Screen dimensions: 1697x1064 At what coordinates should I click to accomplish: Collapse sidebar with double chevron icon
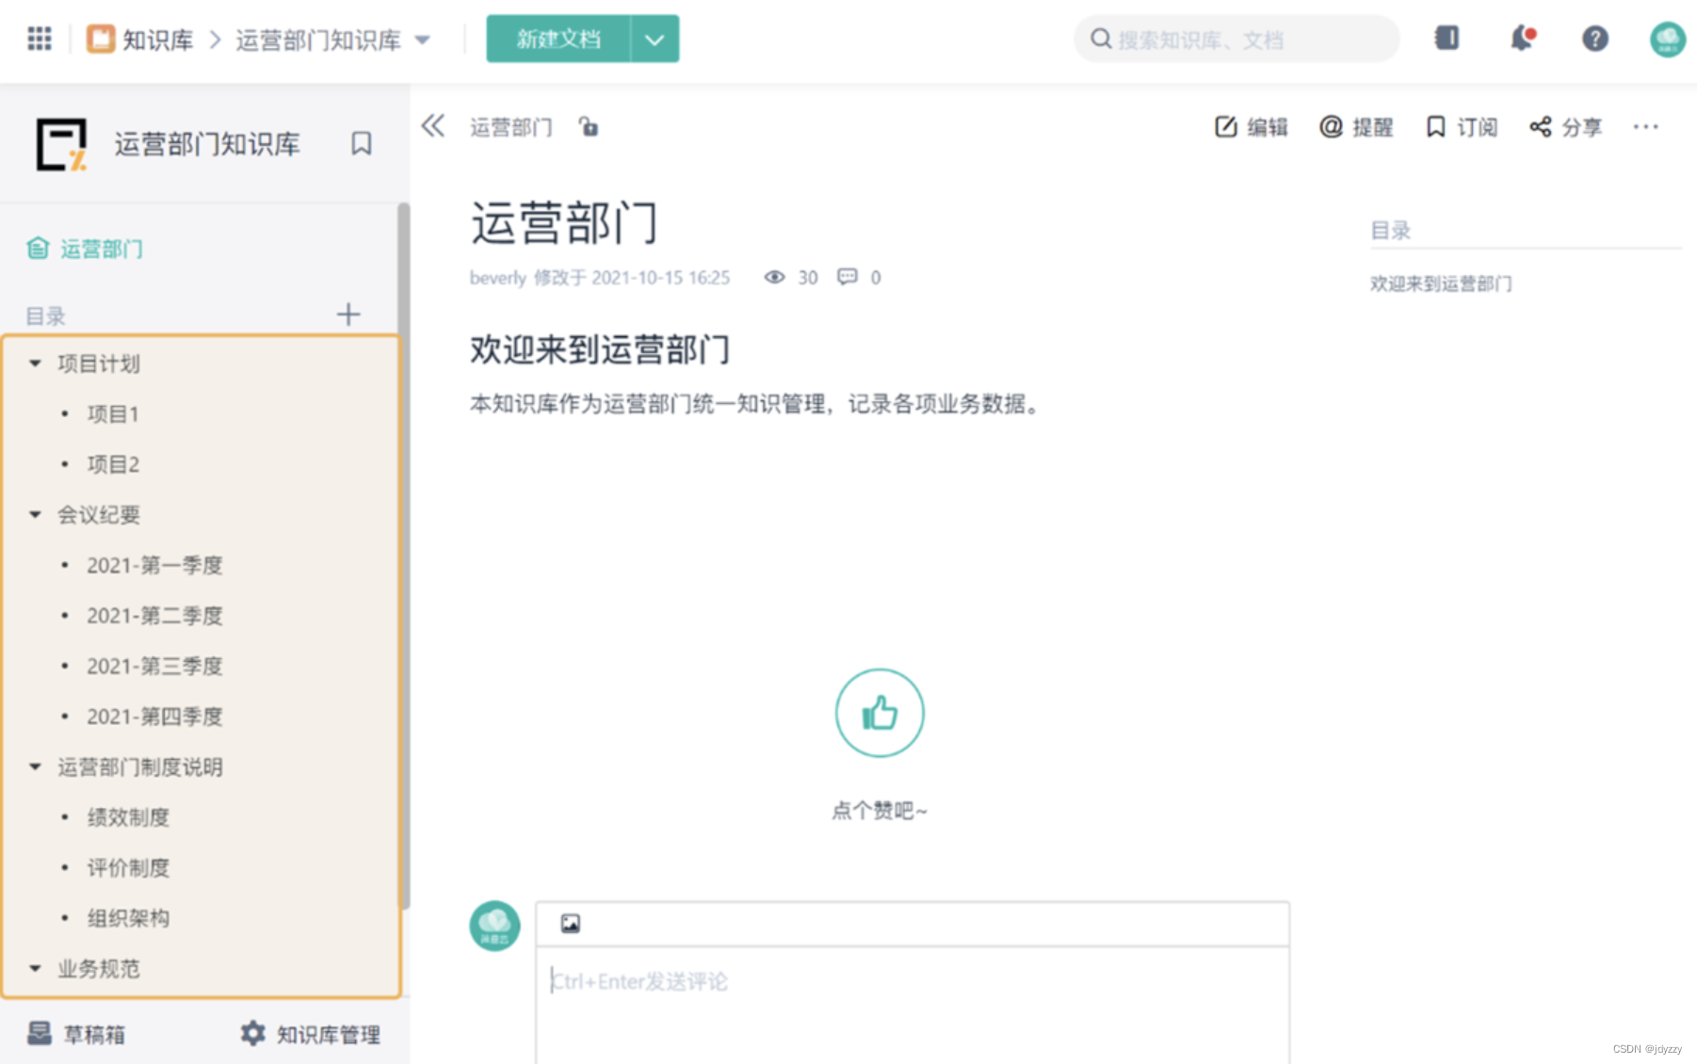click(433, 126)
